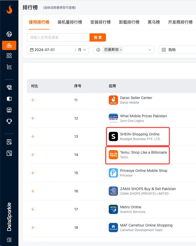
Task: Select the highlighted rankings sidebar icon
Action: coord(9,45)
